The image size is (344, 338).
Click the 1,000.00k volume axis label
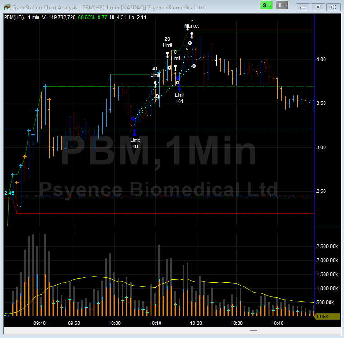click(327, 288)
